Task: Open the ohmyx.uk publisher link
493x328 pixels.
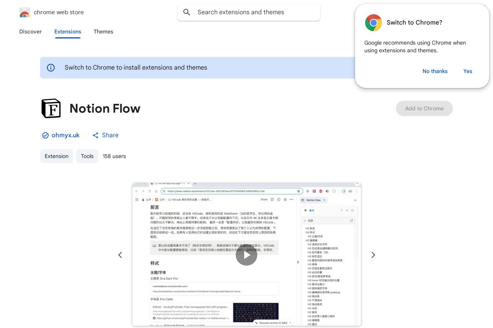Action: coord(65,135)
